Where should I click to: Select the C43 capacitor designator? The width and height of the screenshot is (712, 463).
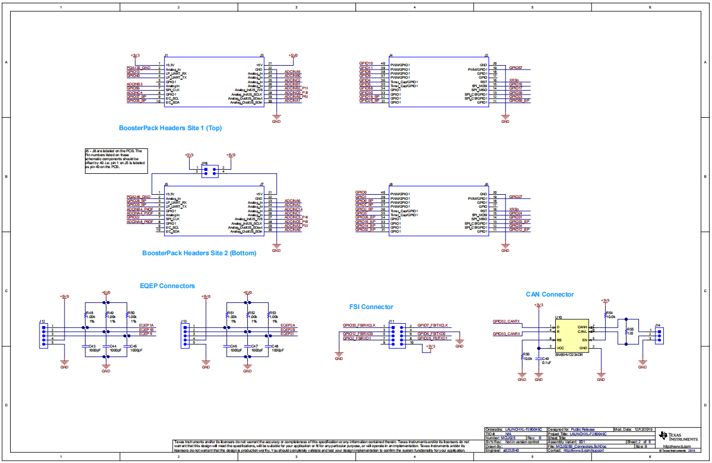[x=92, y=346]
